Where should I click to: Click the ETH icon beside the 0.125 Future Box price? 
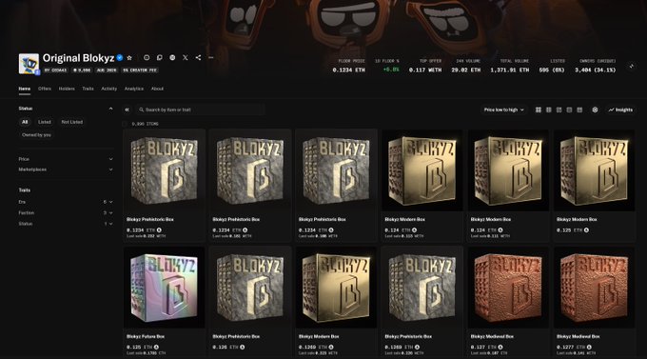click(156, 348)
